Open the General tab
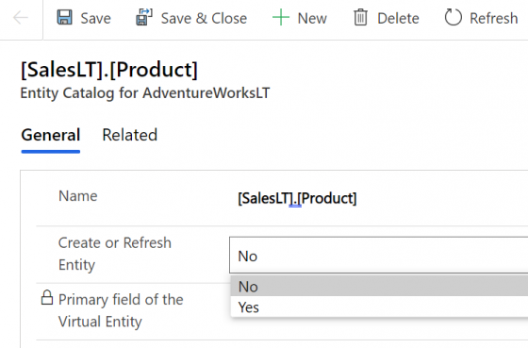528x348 pixels. [51, 135]
